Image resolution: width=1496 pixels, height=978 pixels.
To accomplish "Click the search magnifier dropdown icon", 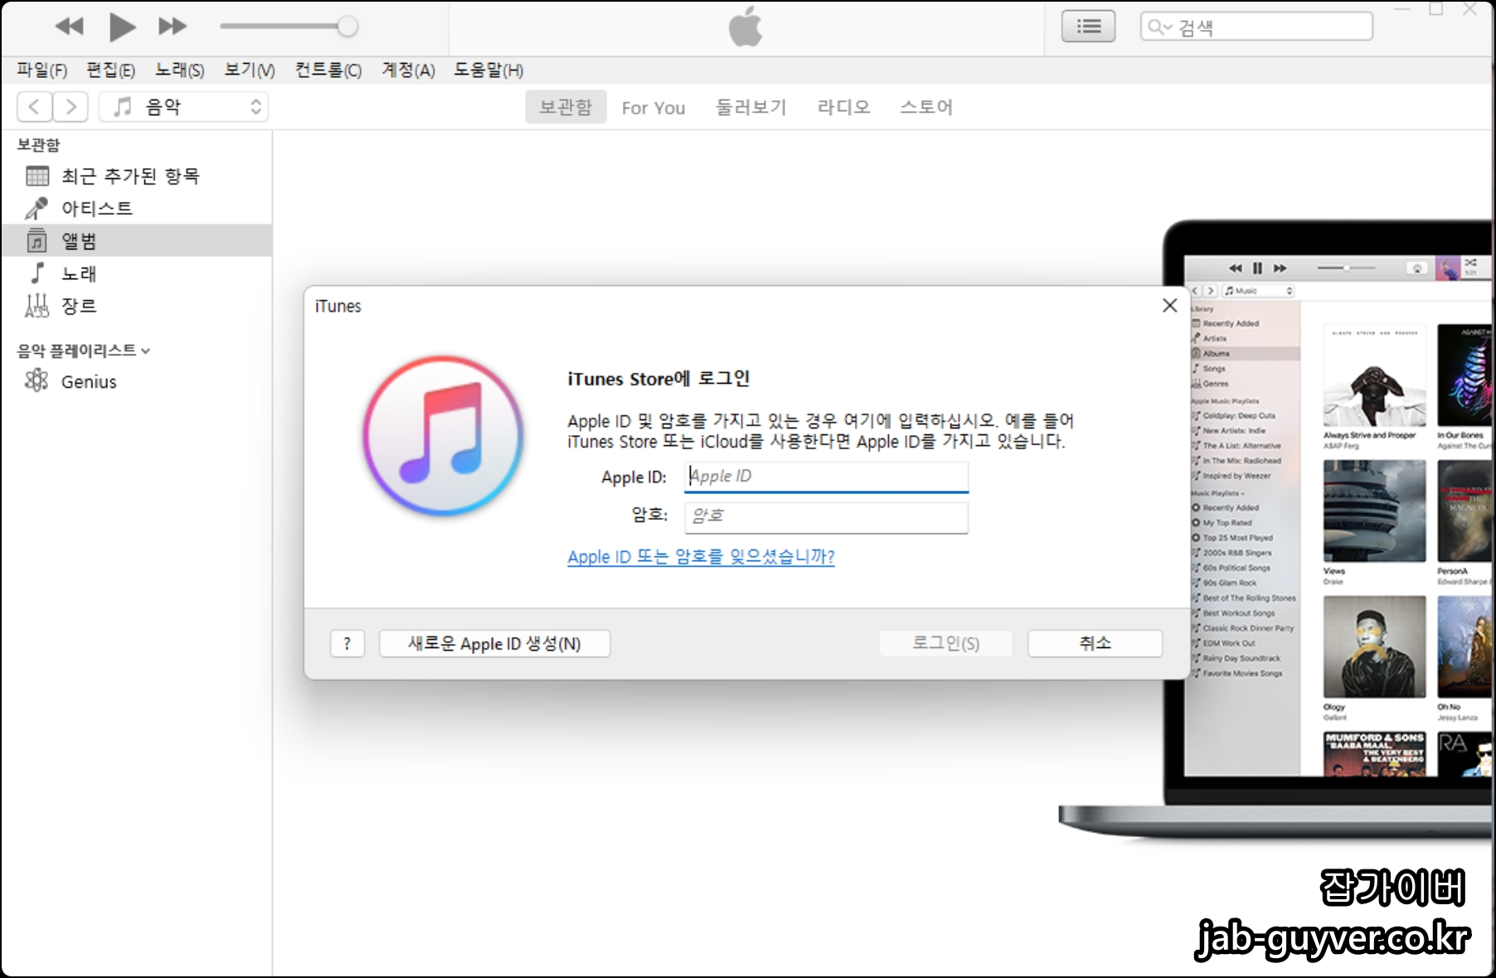I will pyautogui.click(x=1159, y=27).
